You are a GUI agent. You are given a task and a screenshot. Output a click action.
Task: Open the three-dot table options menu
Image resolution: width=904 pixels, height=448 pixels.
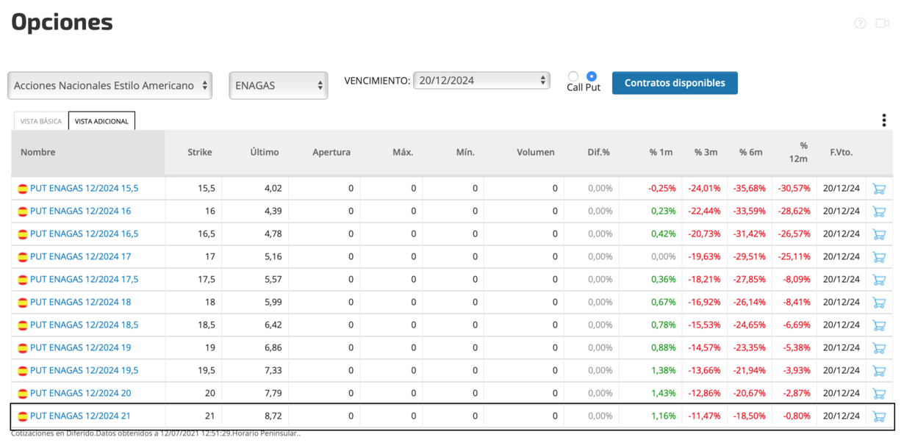pyautogui.click(x=884, y=120)
